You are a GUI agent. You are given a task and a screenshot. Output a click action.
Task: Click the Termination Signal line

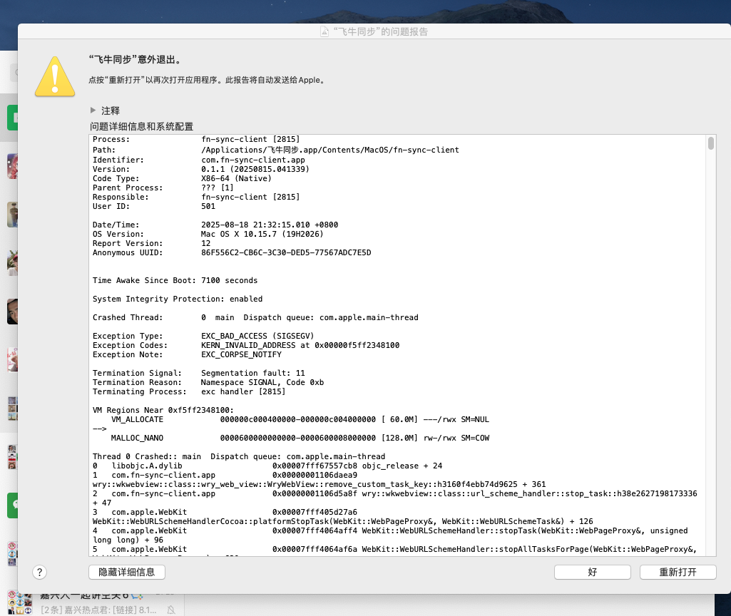[199, 373]
